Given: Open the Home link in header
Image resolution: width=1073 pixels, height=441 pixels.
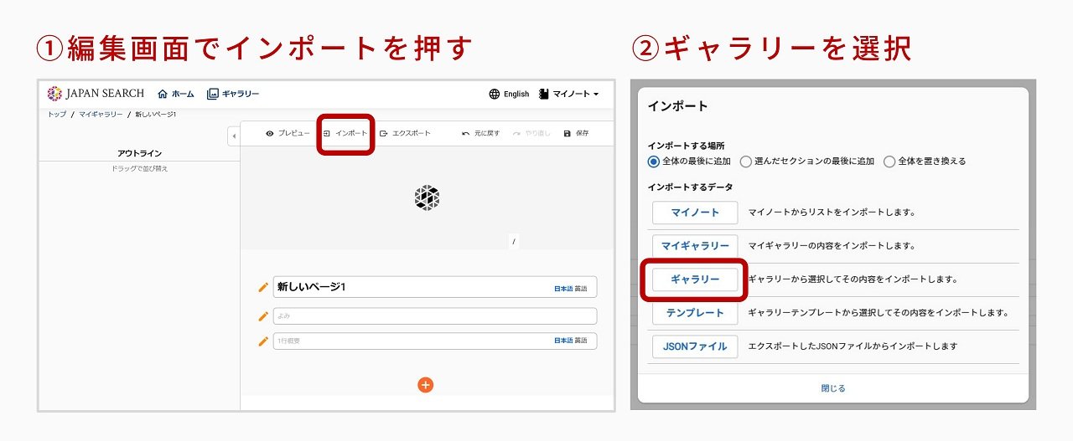Looking at the screenshot, I should tap(176, 95).
